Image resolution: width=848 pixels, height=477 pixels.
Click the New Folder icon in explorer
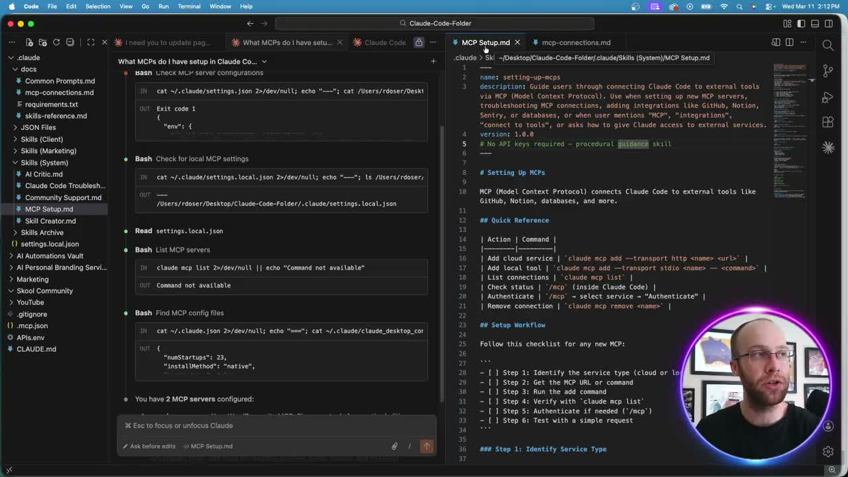[42, 42]
